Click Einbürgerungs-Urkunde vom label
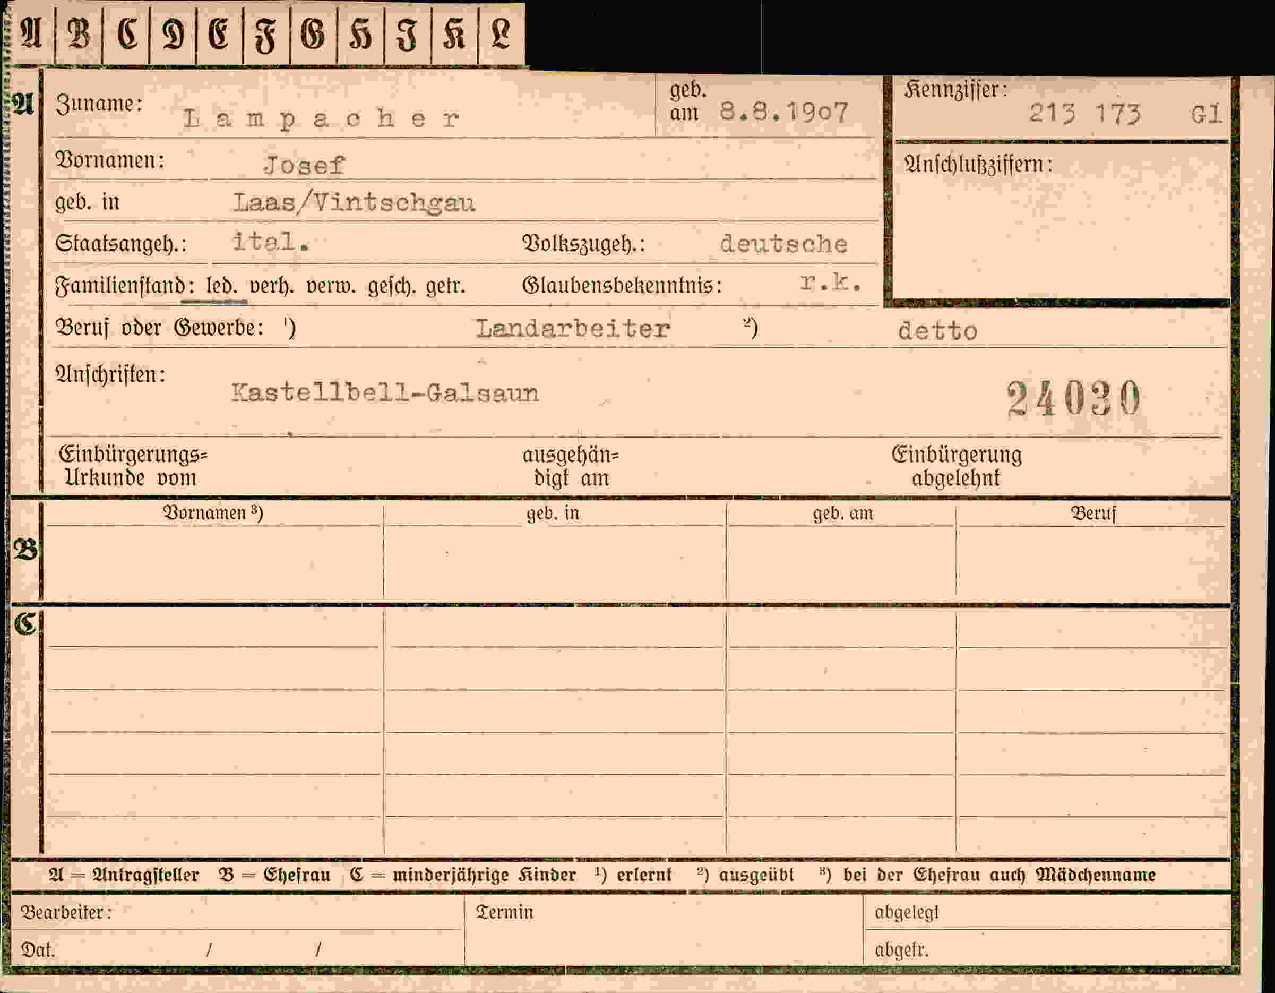This screenshot has height=993, width=1275. [x=133, y=466]
